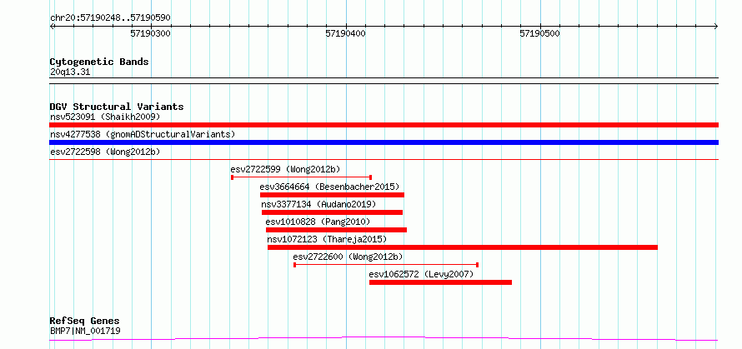742x349 pixels.
Task: Select the long red nsv1072123 bar
Action: [463, 247]
